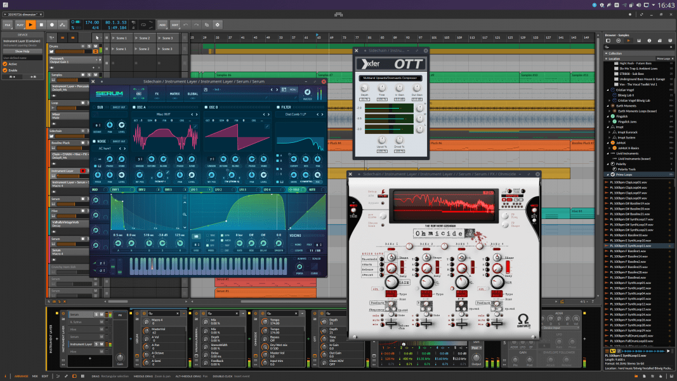This screenshot has height=381, width=677.
Task: Click the User-defined name field
Action: click(22, 58)
